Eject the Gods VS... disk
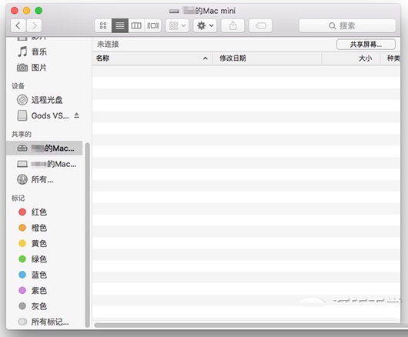This screenshot has width=408, height=337. pyautogui.click(x=76, y=115)
